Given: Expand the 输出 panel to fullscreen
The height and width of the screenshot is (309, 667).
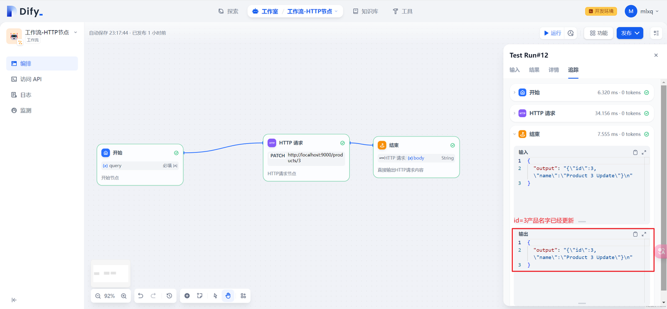Looking at the screenshot, I should [643, 234].
